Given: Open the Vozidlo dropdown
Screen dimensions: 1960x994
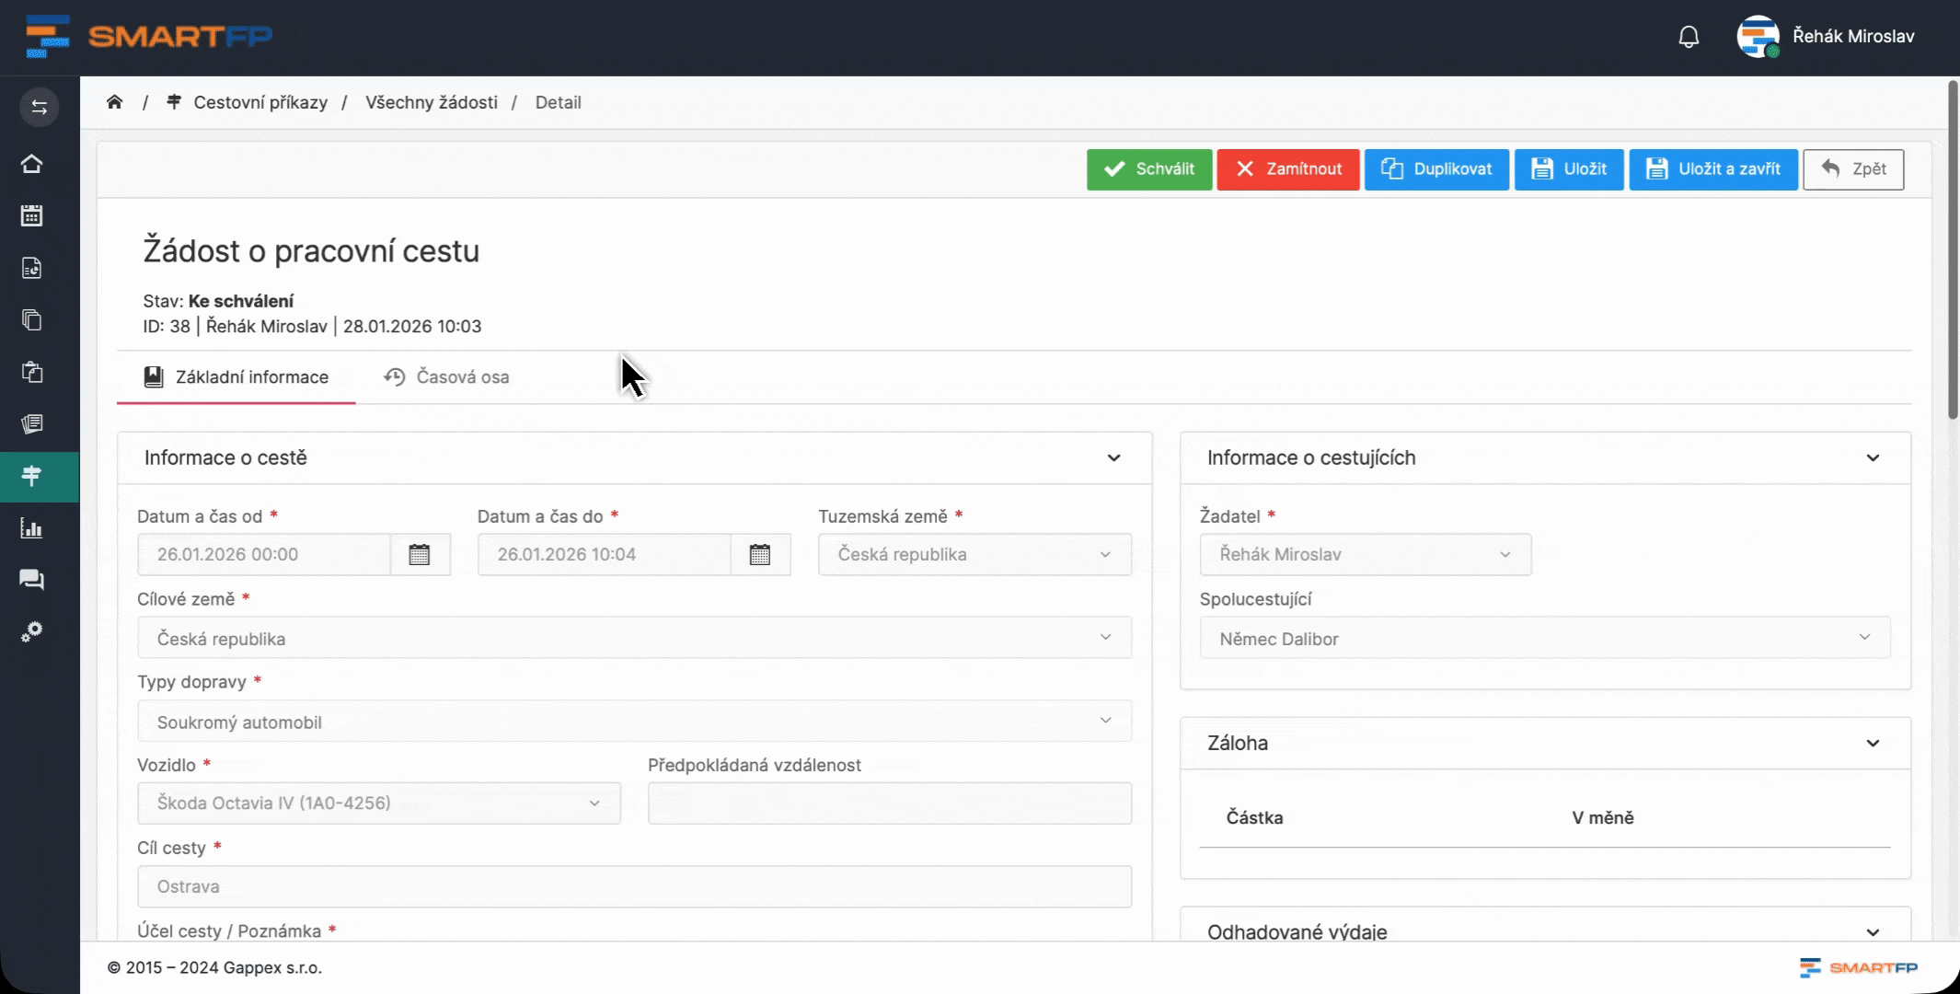Looking at the screenshot, I should pos(378,803).
